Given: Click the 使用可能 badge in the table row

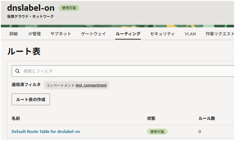Looking at the screenshot, I should [157, 132].
